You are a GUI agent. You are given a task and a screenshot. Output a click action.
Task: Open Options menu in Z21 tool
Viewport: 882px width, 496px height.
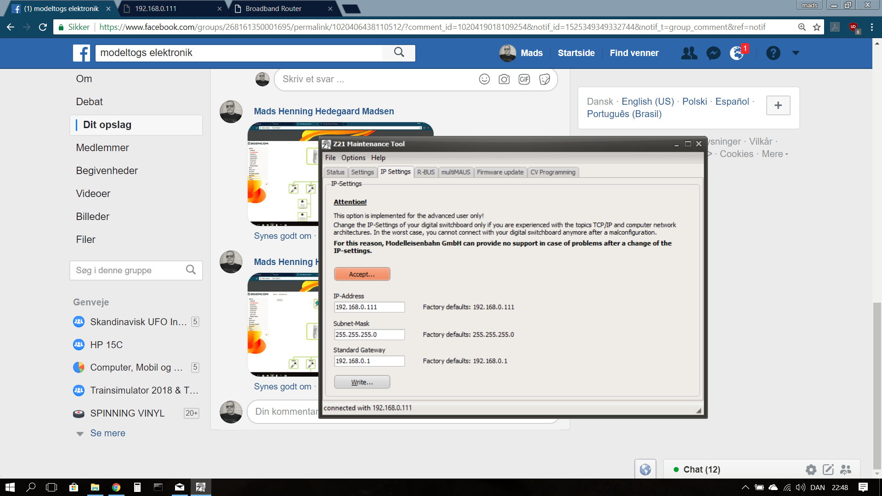(353, 158)
